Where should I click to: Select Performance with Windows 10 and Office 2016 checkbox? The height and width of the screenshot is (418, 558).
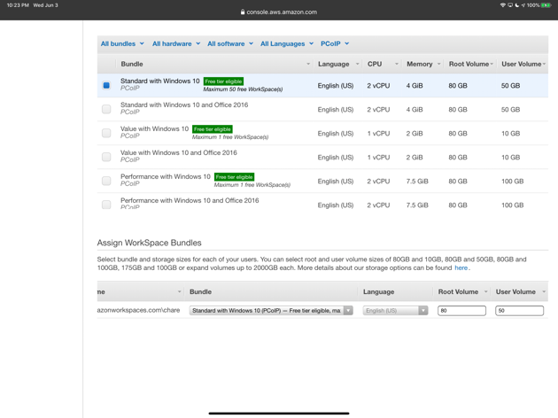pyautogui.click(x=106, y=205)
